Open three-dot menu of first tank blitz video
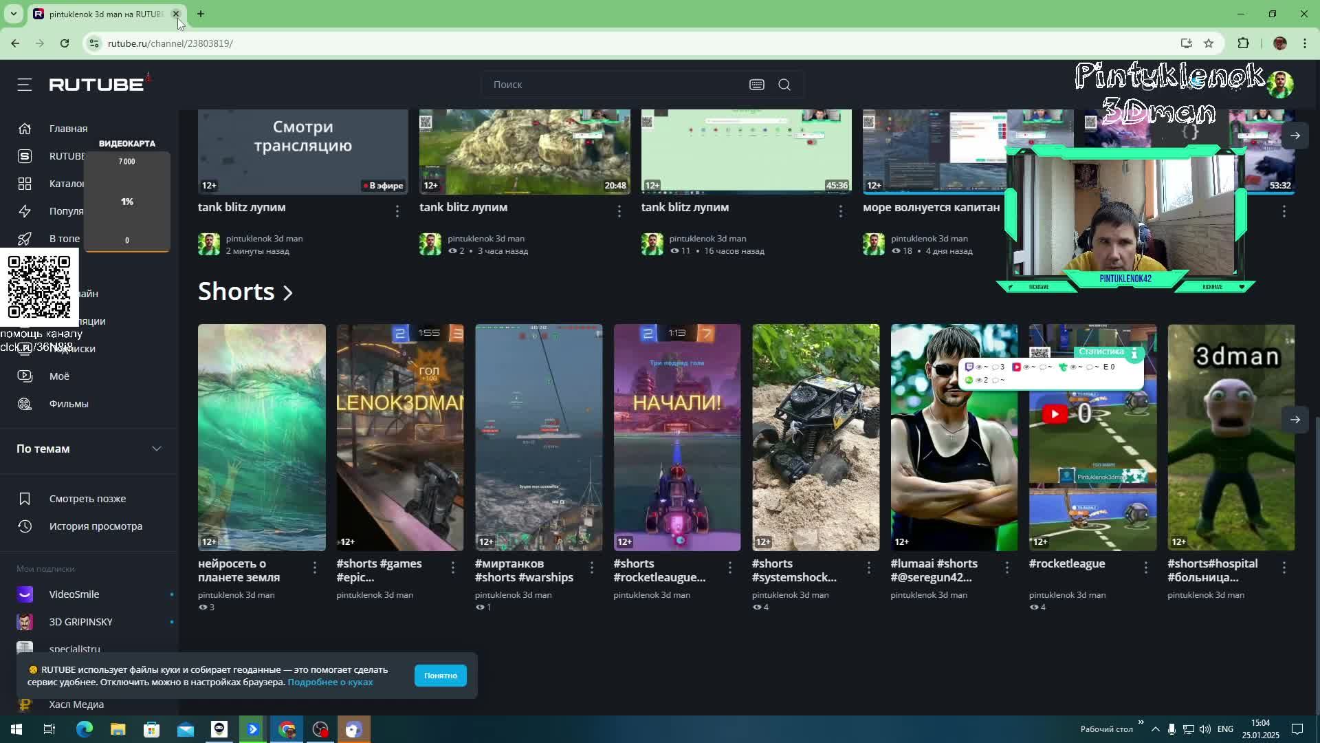 [x=397, y=211]
